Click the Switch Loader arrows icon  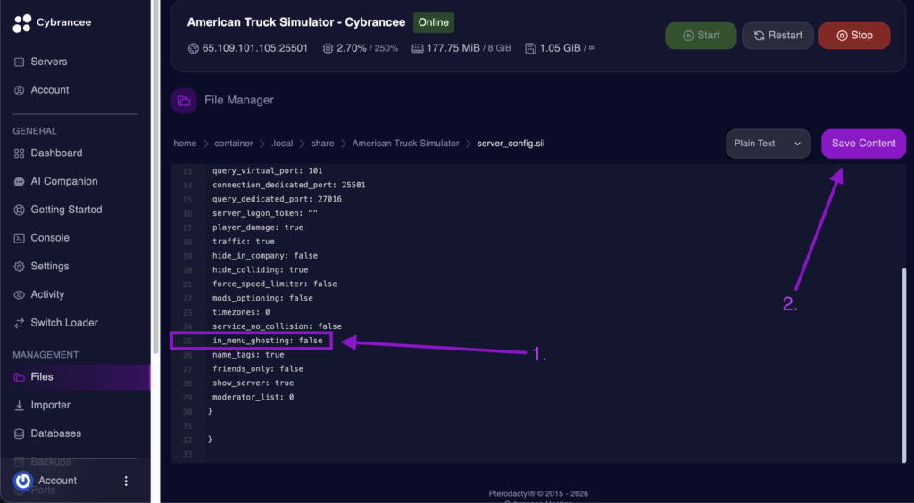20,323
